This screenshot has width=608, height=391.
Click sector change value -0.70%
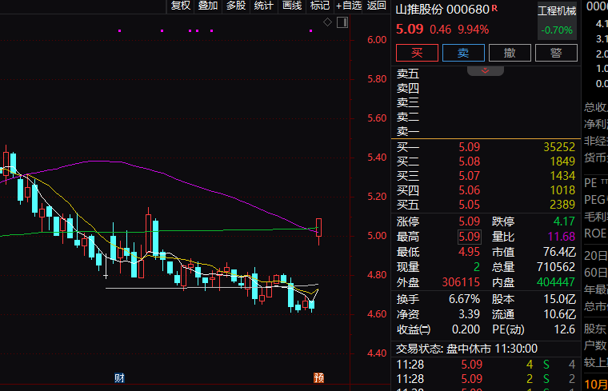[557, 30]
